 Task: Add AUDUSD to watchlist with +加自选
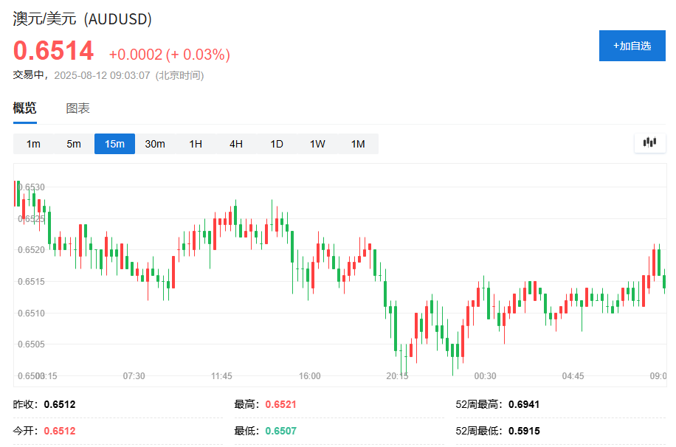(x=632, y=46)
